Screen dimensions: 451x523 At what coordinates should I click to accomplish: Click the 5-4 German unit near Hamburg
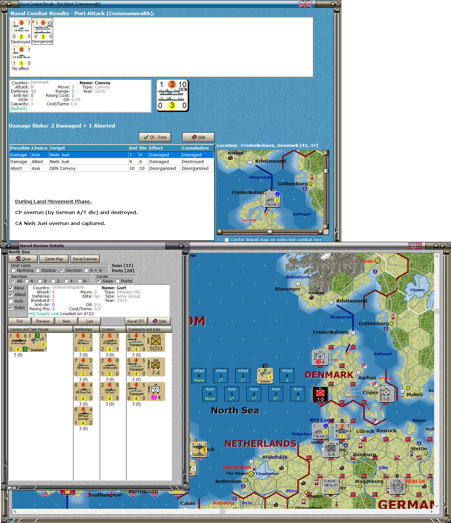tap(331, 449)
